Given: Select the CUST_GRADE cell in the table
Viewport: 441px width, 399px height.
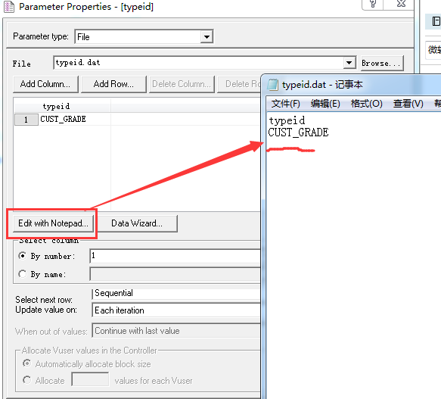Looking at the screenshot, I should [74, 119].
